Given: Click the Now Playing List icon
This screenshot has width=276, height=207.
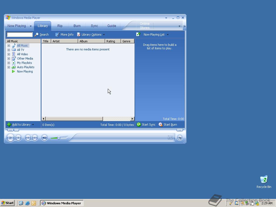Looking at the screenshot, I should tap(138, 34).
